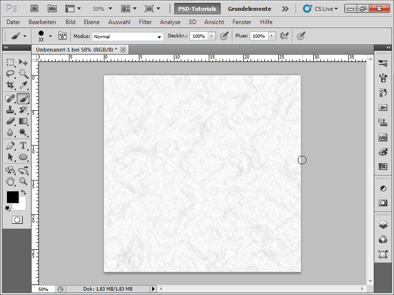
Task: Show more workspaces with double chevron
Action: click(285, 9)
